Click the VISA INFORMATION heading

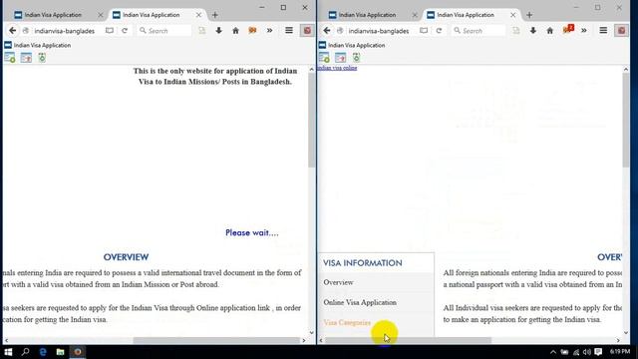[363, 263]
